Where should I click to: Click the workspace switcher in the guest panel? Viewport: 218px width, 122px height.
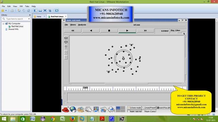click(x=120, y=109)
